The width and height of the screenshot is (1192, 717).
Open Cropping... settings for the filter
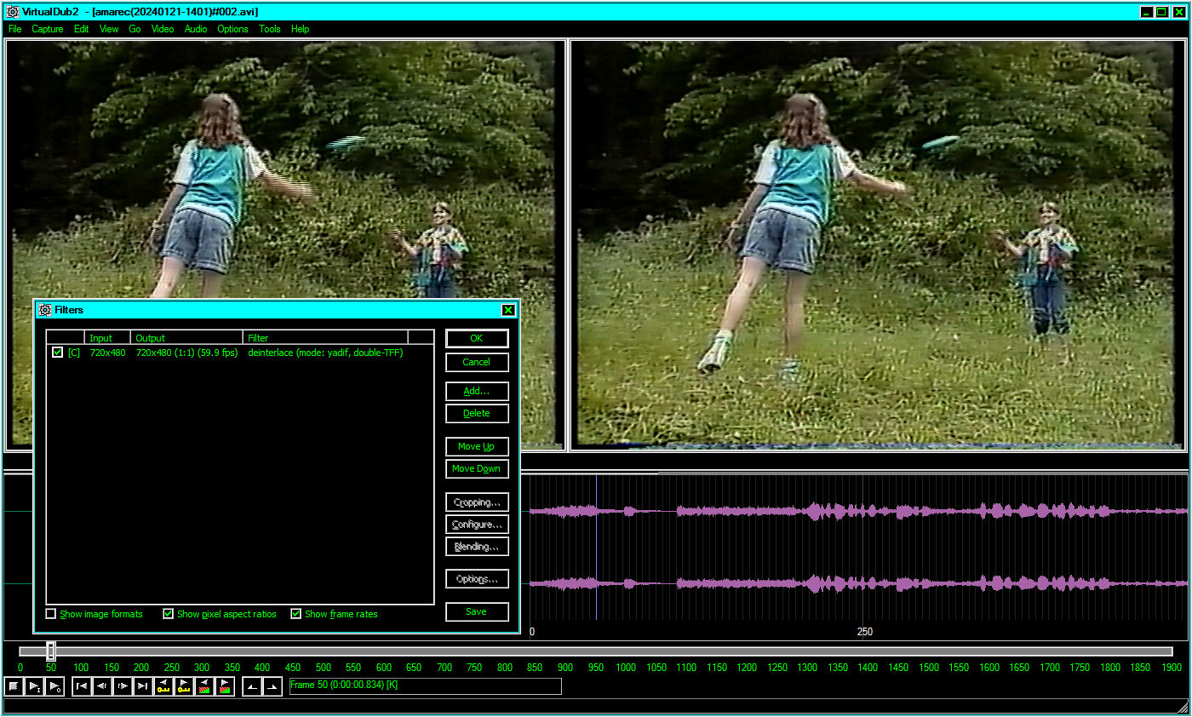[x=477, y=502]
